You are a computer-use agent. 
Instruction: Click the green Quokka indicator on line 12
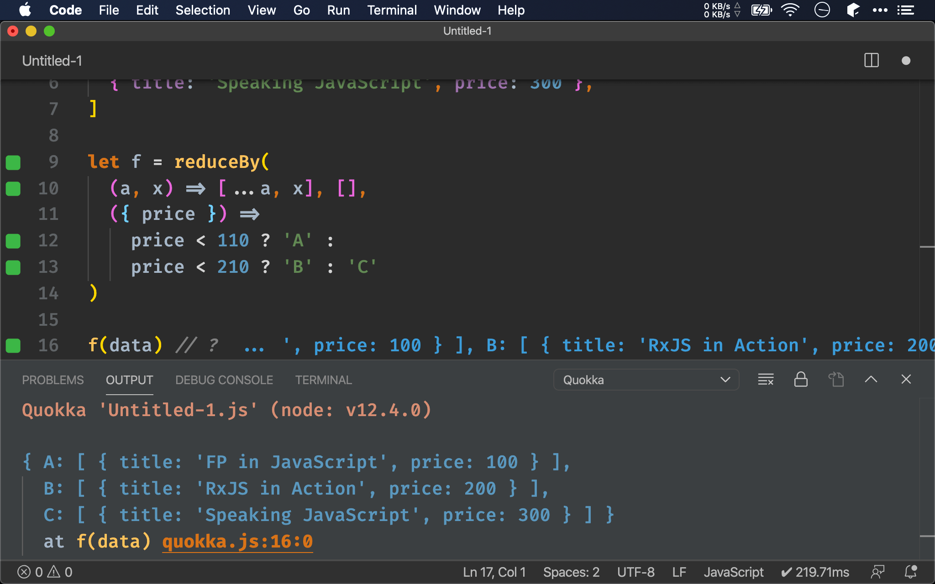pyautogui.click(x=13, y=241)
